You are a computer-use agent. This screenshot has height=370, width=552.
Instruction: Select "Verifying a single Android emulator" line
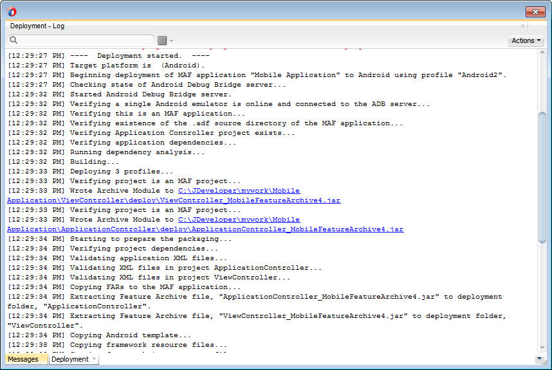pyautogui.click(x=219, y=104)
